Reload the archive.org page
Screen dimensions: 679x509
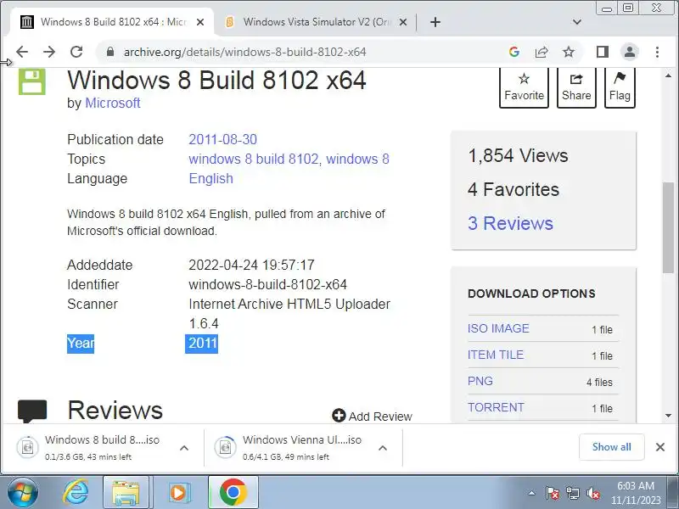point(76,52)
